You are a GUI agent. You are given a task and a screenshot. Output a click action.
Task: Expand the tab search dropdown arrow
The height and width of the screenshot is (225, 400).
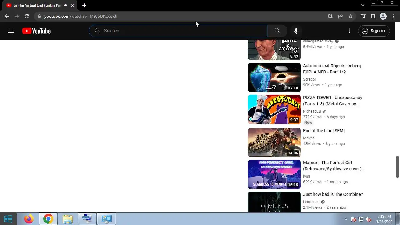(x=362, y=5)
